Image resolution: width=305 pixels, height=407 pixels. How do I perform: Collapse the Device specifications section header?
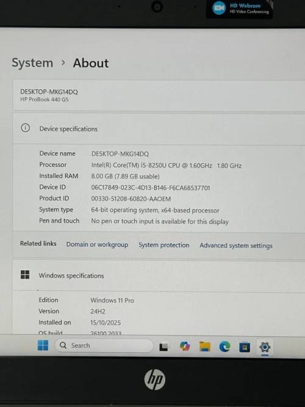coord(159,129)
